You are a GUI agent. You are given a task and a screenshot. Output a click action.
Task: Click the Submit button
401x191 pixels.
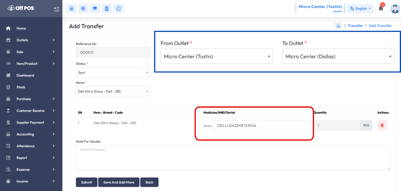[x=87, y=182]
